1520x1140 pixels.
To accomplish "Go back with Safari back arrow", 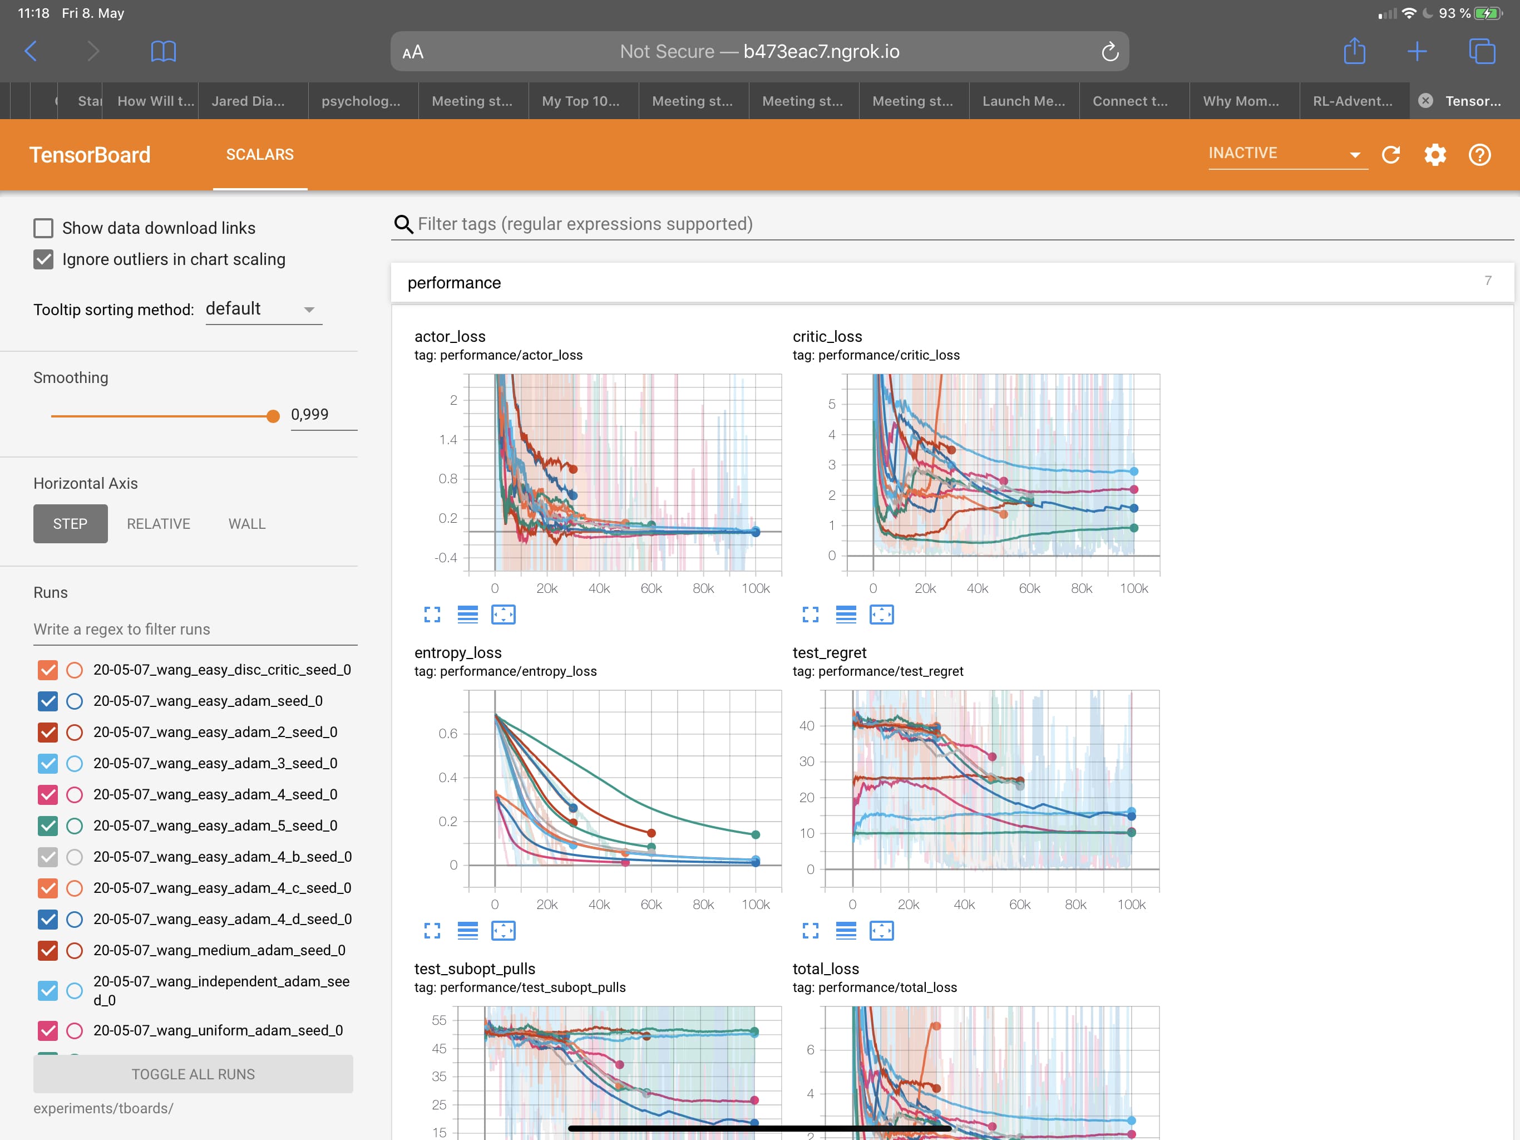I will point(31,51).
